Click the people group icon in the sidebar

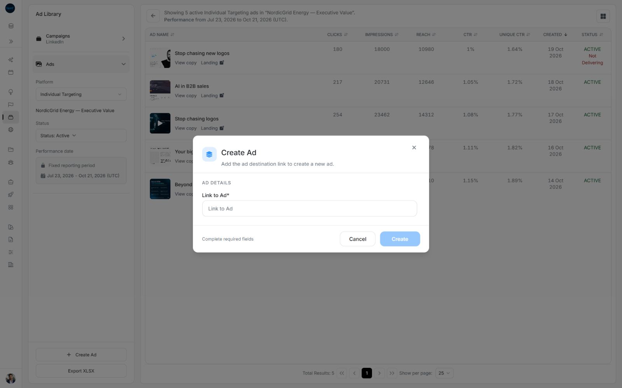pos(11,162)
